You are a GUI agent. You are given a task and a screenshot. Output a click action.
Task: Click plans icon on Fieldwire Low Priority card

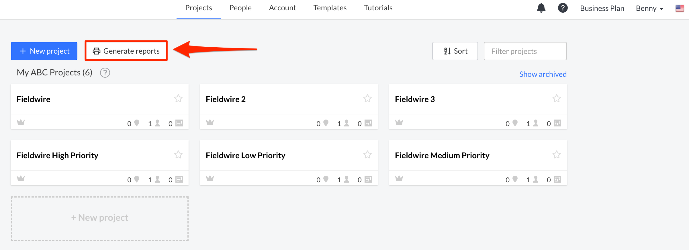click(x=368, y=179)
